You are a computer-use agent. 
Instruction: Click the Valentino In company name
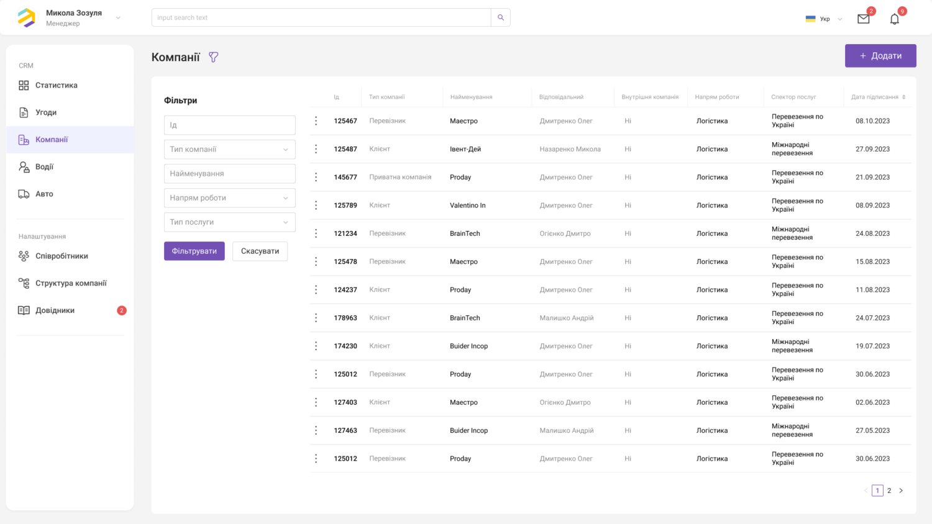468,206
